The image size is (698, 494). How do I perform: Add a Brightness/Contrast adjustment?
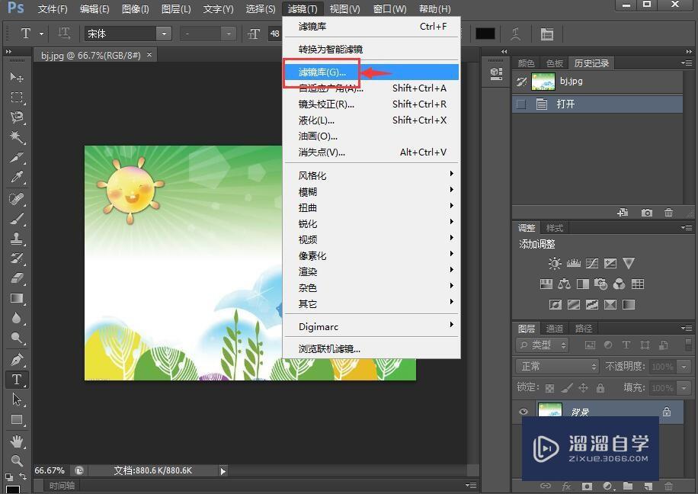[x=554, y=264]
